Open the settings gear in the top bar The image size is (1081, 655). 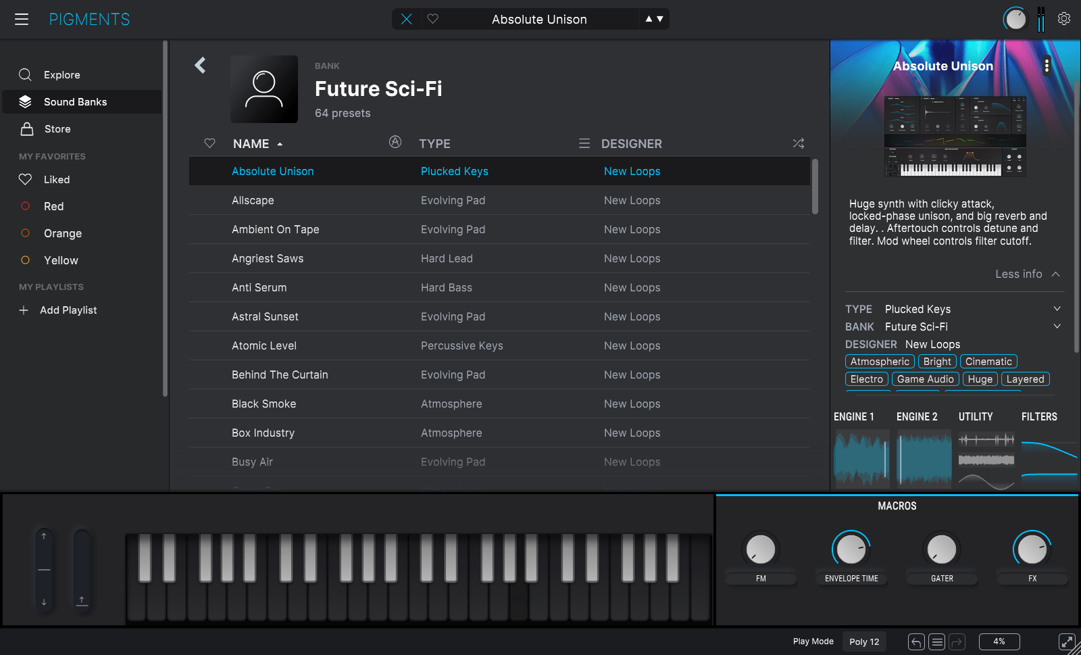(x=1064, y=19)
